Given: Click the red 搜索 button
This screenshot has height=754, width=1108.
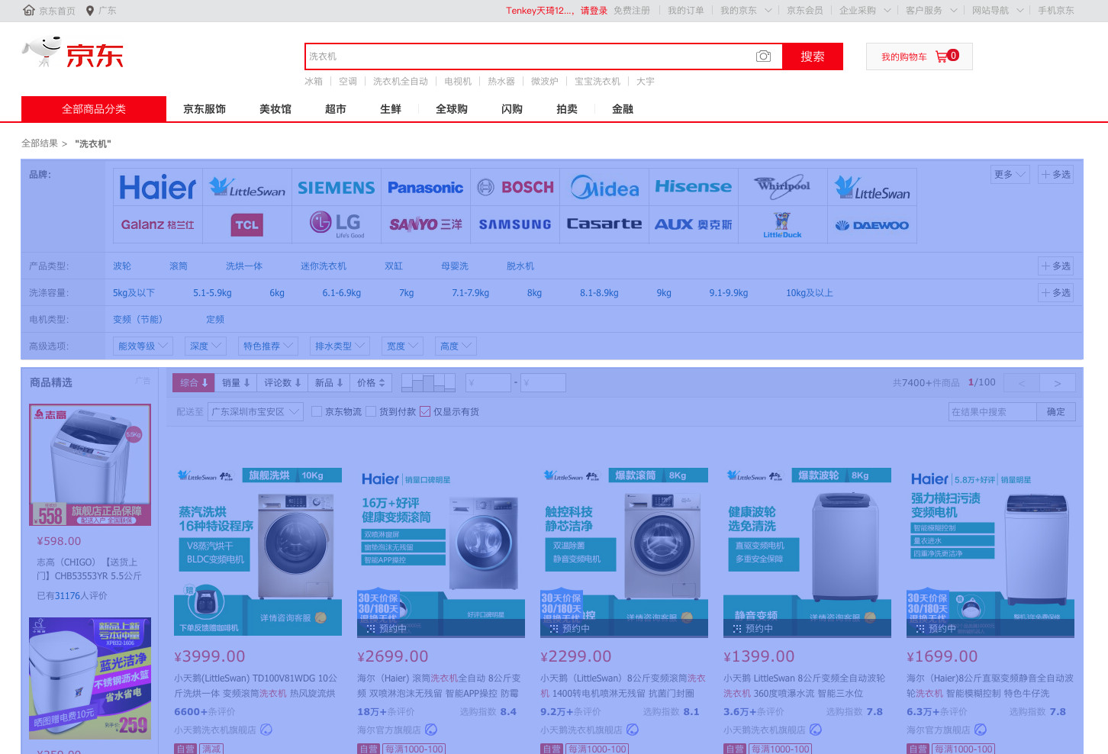Looking at the screenshot, I should click(813, 56).
